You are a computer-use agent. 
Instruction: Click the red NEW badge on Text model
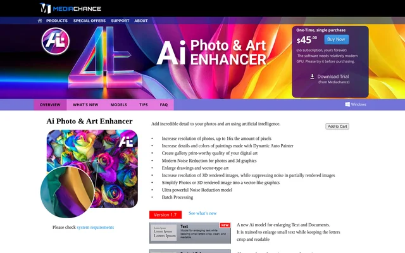coord(225,225)
